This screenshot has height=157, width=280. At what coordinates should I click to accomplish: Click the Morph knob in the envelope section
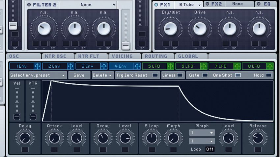[173, 138]
